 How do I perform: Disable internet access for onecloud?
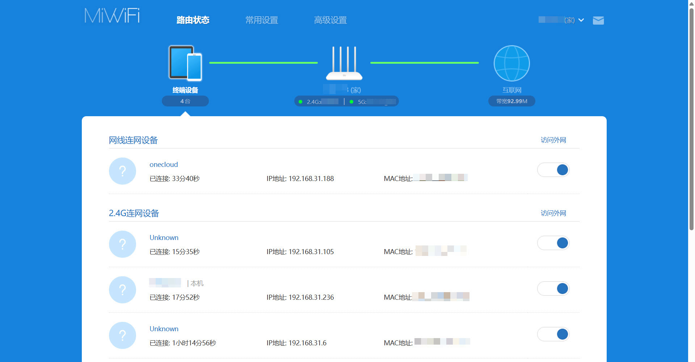click(553, 170)
